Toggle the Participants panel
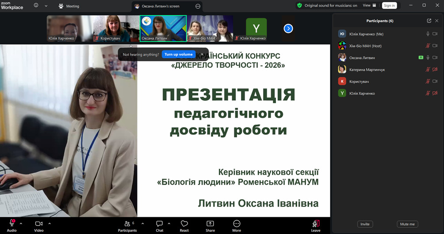Screen dimensions: 444x234 click(x=127, y=225)
